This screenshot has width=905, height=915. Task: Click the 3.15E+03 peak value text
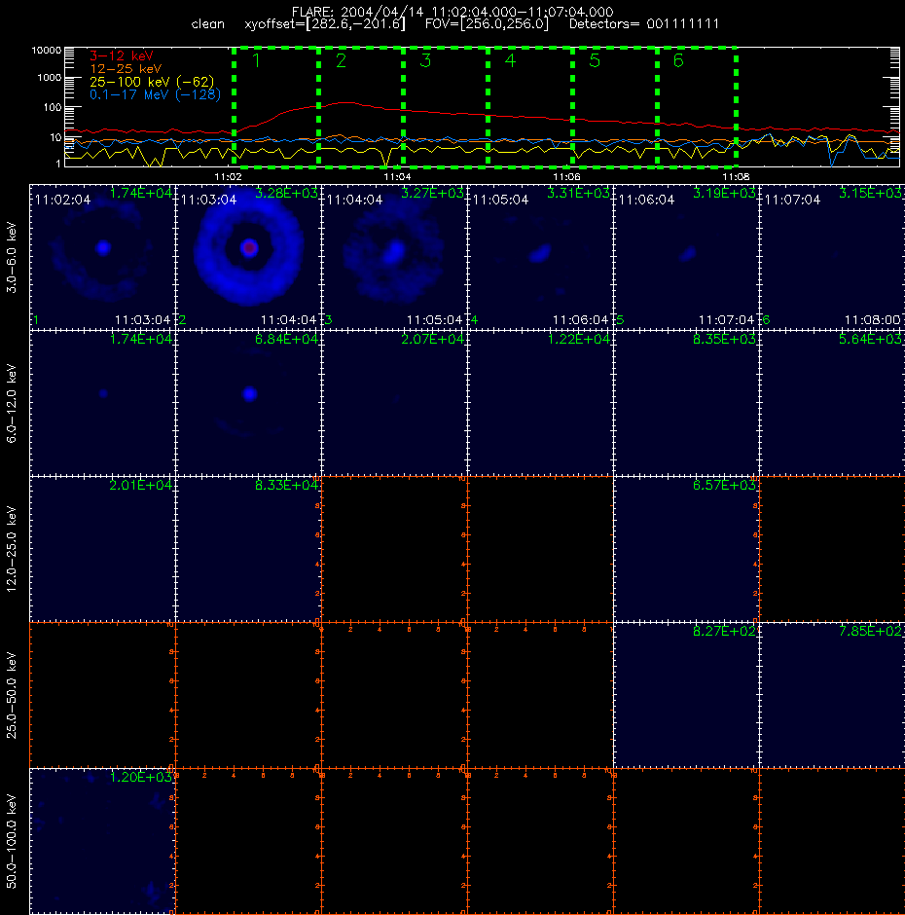pyautogui.click(x=871, y=193)
